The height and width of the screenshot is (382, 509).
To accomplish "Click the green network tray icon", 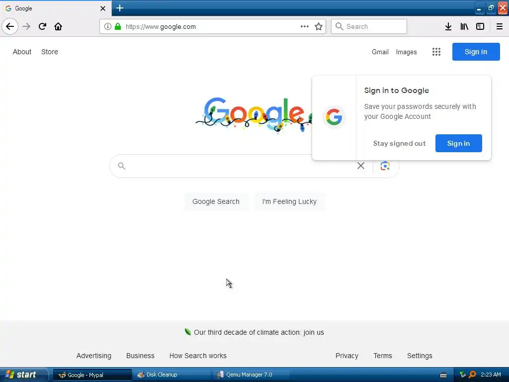I will (x=463, y=374).
